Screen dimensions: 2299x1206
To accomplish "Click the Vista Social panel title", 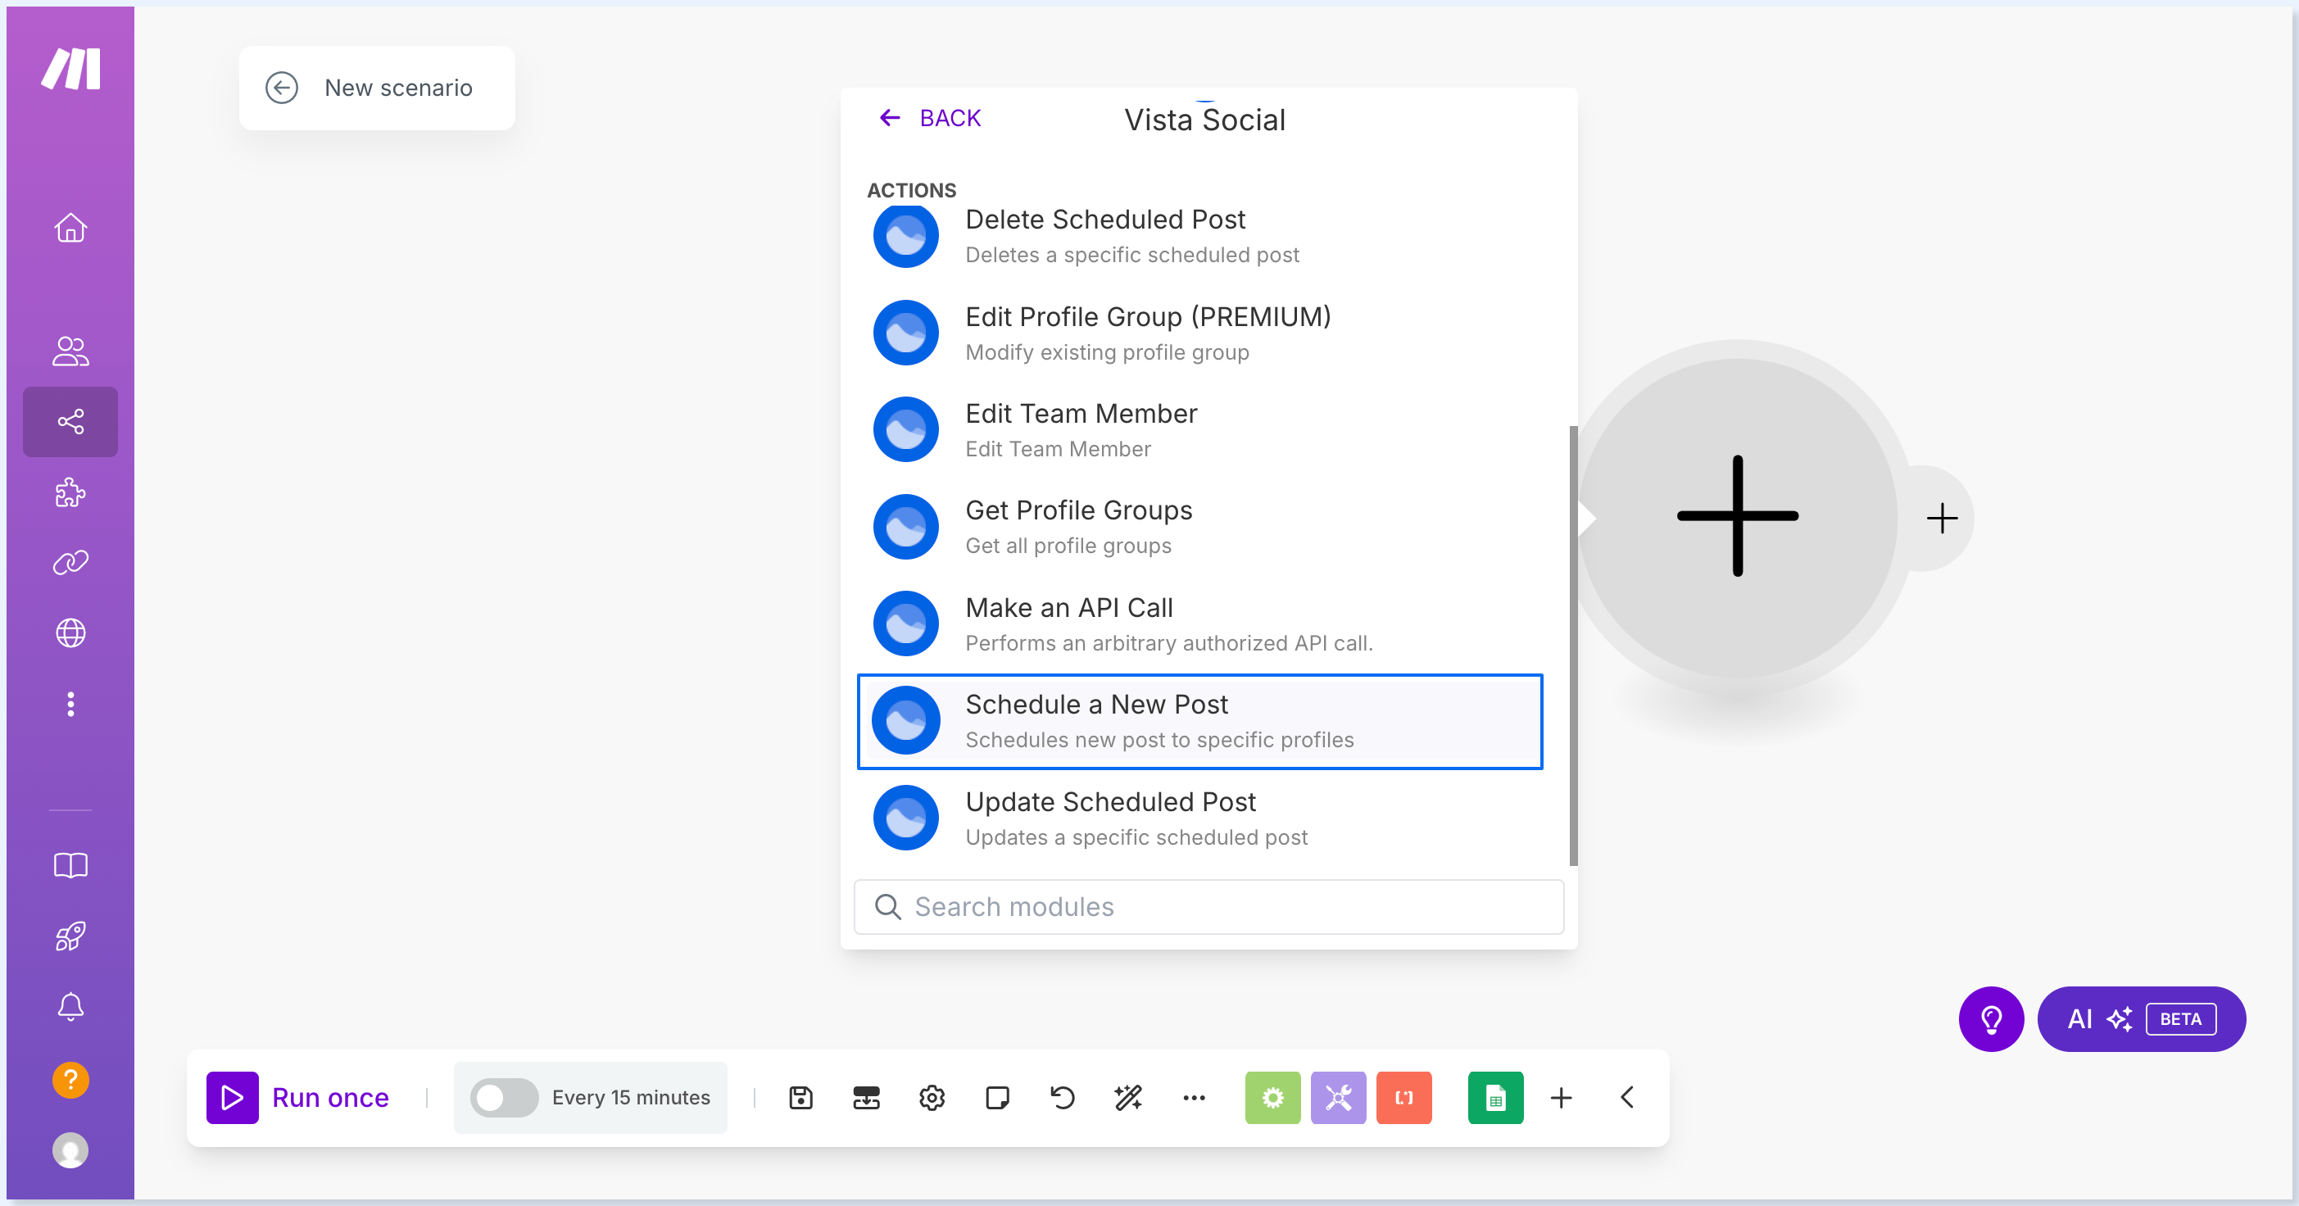I will pos(1205,120).
